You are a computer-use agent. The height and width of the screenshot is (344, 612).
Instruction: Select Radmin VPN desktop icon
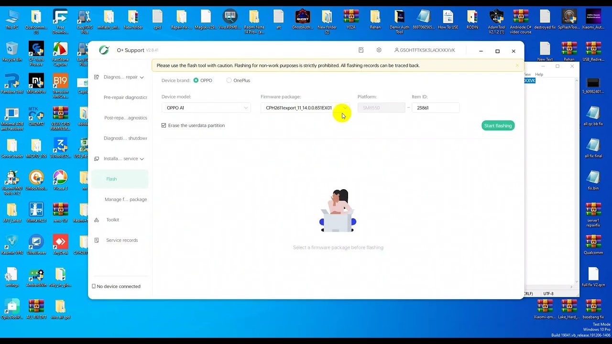click(x=12, y=245)
